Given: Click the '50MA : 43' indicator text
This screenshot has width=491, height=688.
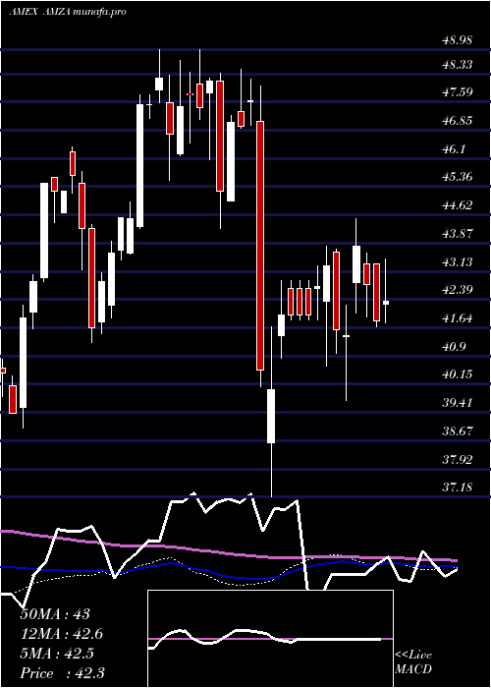Looking at the screenshot, I should click(x=55, y=614).
